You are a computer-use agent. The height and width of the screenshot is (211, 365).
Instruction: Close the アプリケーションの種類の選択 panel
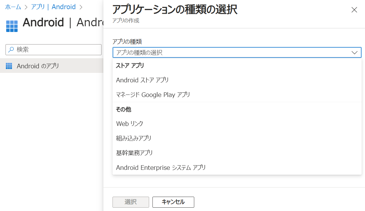pos(354,10)
